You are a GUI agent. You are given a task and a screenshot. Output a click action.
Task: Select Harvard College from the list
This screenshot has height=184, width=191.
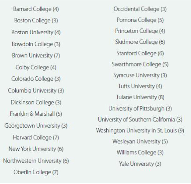pos(36,137)
